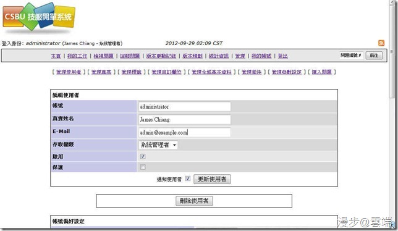The width and height of the screenshot is (398, 231).
Task: Click the 編輯使用者 heading text
Action: click(66, 95)
